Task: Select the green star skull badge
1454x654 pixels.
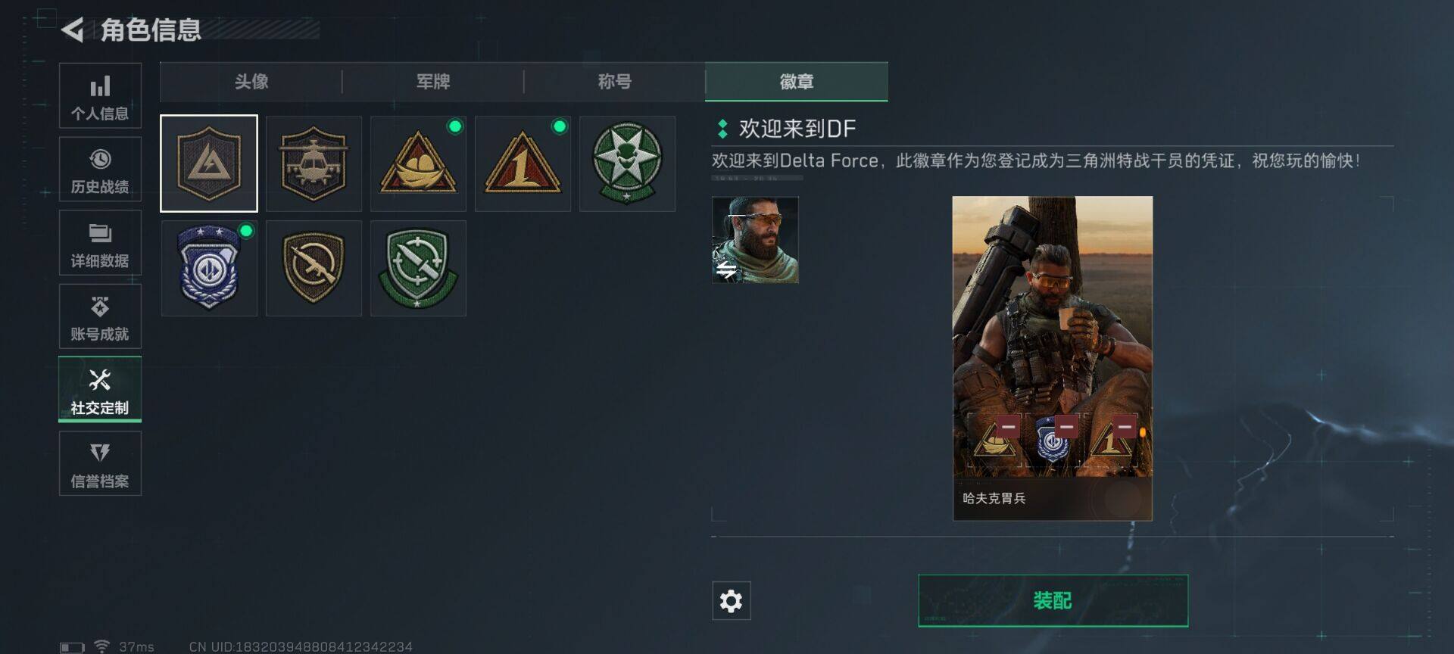Action: 627,163
